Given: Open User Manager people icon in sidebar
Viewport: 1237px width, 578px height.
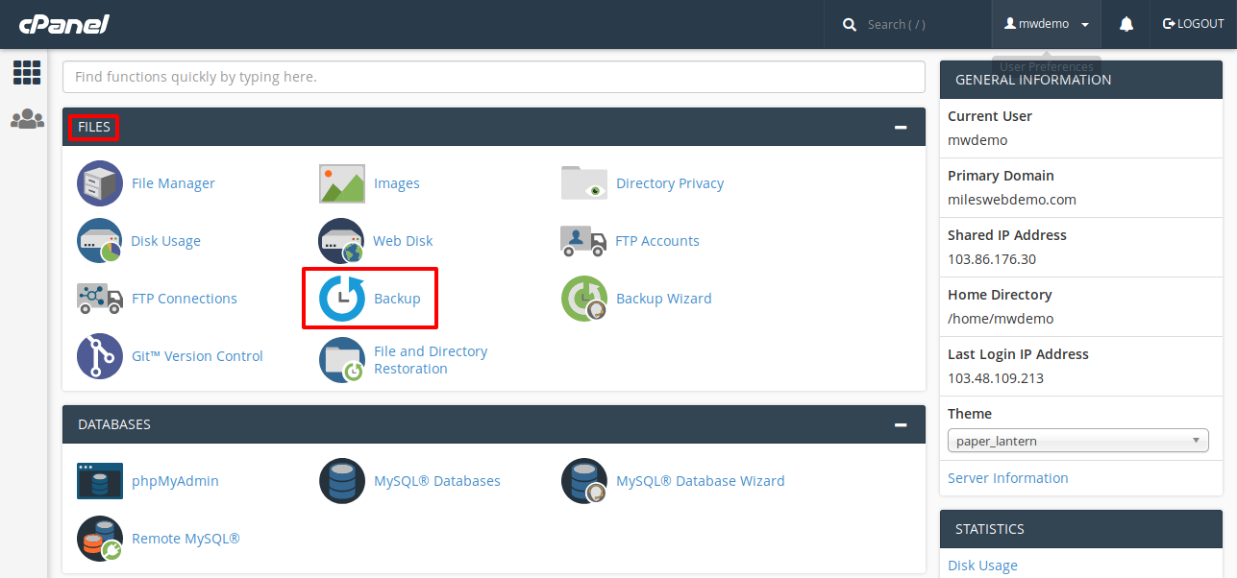Looking at the screenshot, I should [27, 119].
